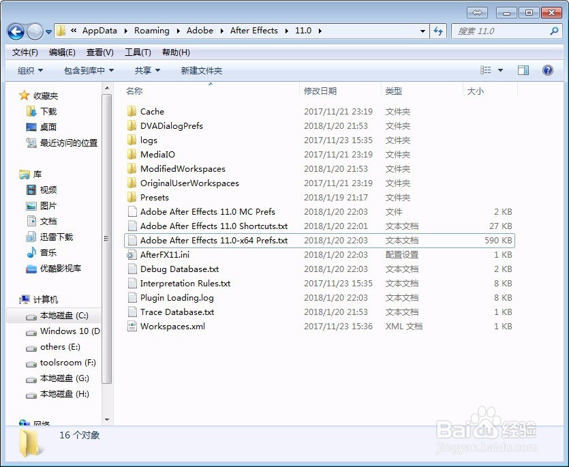The width and height of the screenshot is (569, 467).
Task: Click navigation pane scrollbar down arrow
Action: [x=107, y=420]
